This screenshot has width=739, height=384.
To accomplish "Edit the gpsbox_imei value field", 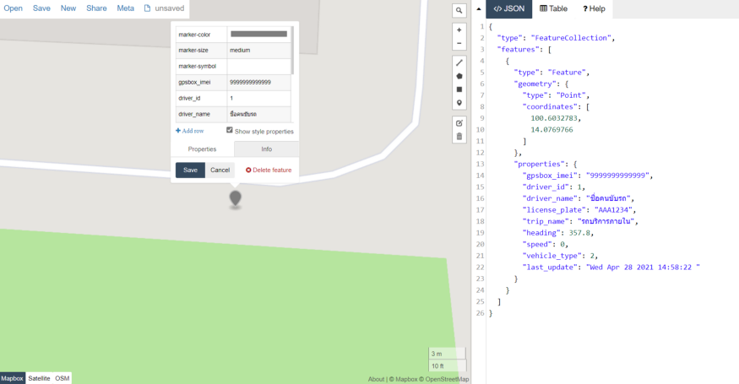I will click(x=258, y=82).
